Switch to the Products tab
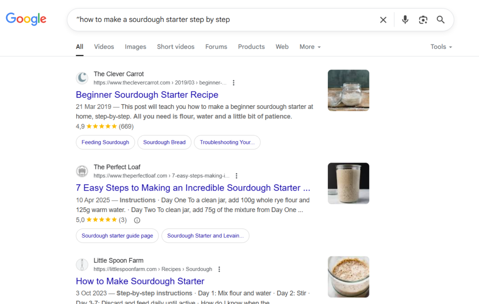Screen dimensions: 479x304 pos(251,47)
